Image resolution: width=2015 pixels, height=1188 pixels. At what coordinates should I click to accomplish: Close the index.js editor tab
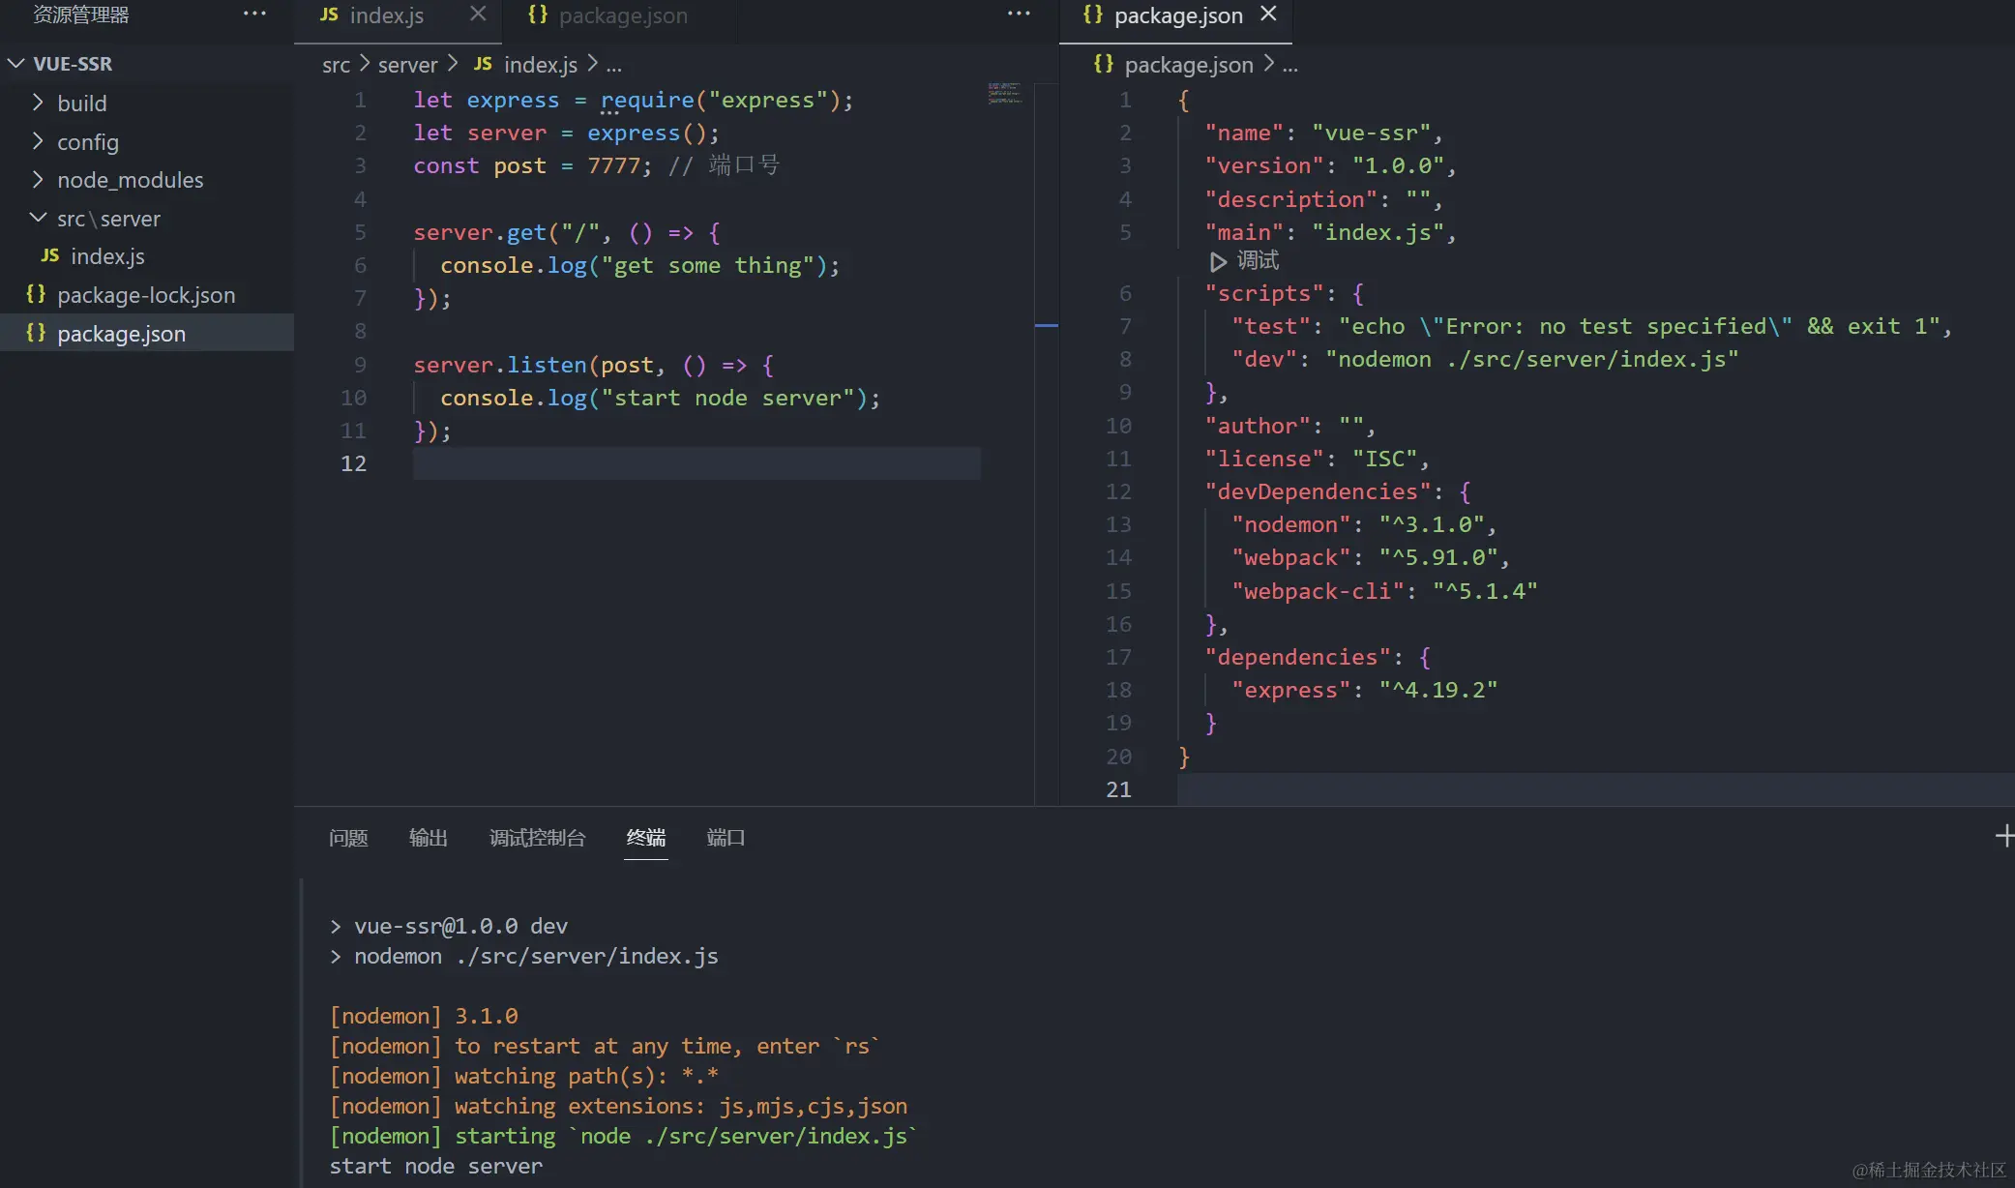coord(478,14)
